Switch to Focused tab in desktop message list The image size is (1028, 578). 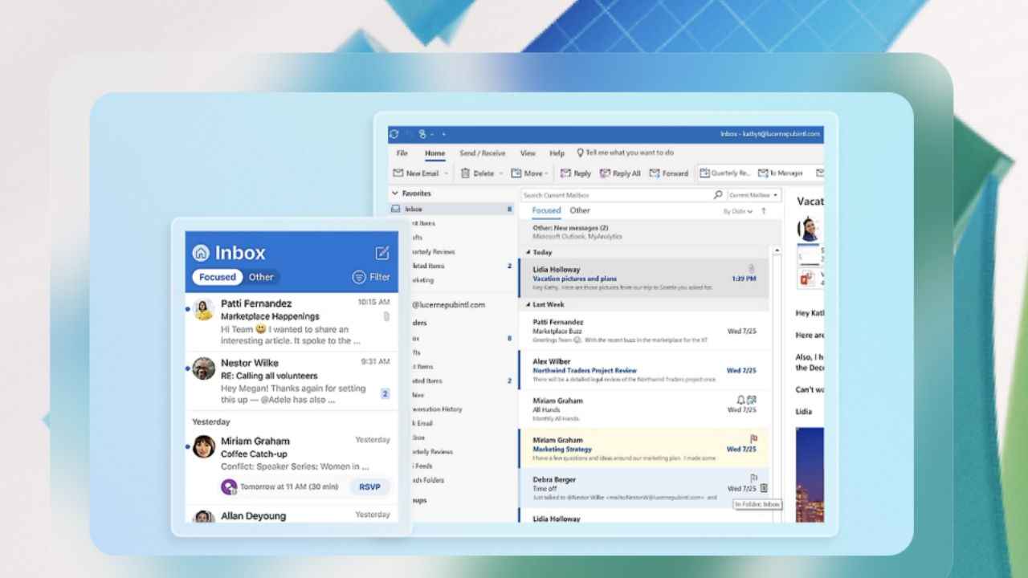click(546, 210)
